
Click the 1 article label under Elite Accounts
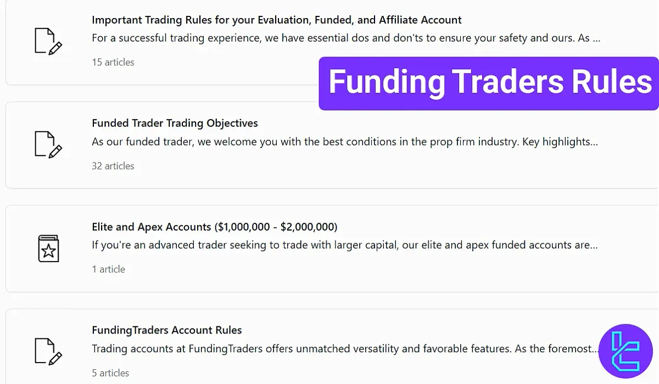[x=108, y=269]
